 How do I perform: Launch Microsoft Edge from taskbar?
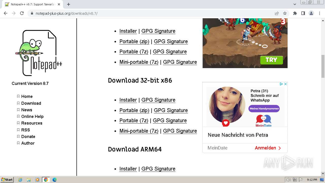tap(55, 180)
